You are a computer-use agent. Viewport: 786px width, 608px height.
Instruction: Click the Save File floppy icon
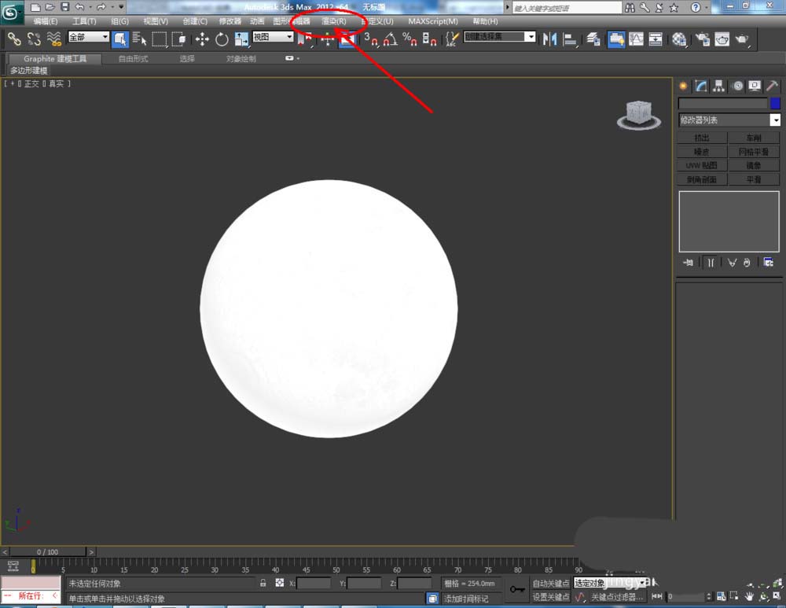click(x=65, y=7)
